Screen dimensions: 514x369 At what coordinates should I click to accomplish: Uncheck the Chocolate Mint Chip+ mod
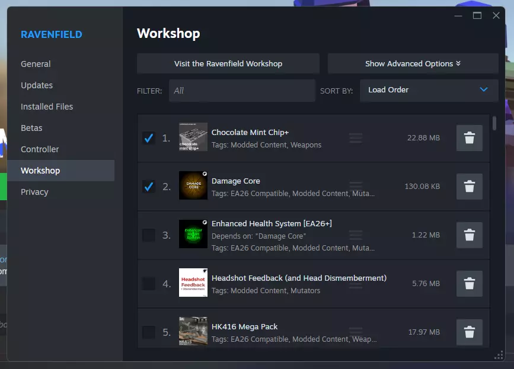point(148,138)
